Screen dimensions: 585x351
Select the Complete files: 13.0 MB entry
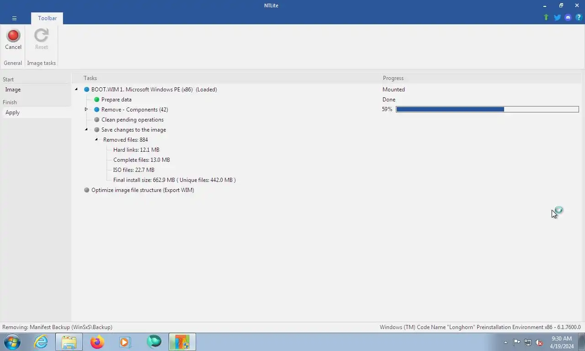tap(142, 160)
